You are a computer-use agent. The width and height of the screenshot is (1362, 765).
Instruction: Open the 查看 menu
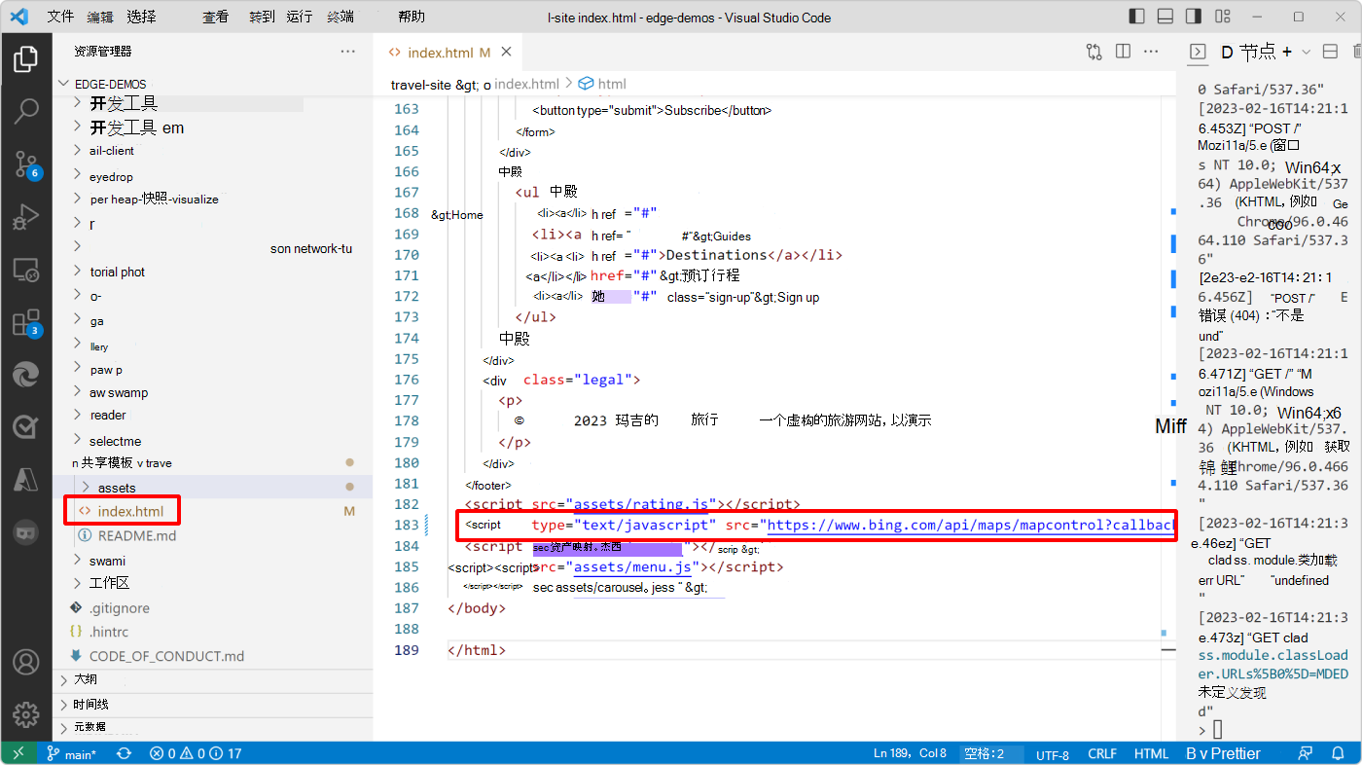tap(215, 17)
